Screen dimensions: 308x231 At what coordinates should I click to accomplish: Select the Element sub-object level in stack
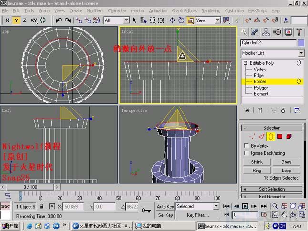point(261,94)
